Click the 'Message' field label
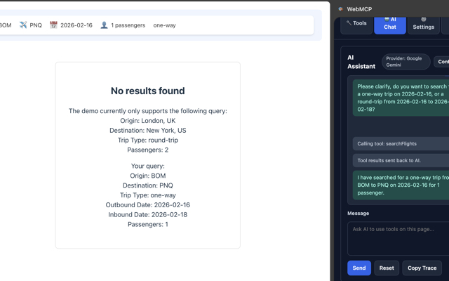Viewport: 449px width, 281px height. tap(358, 214)
